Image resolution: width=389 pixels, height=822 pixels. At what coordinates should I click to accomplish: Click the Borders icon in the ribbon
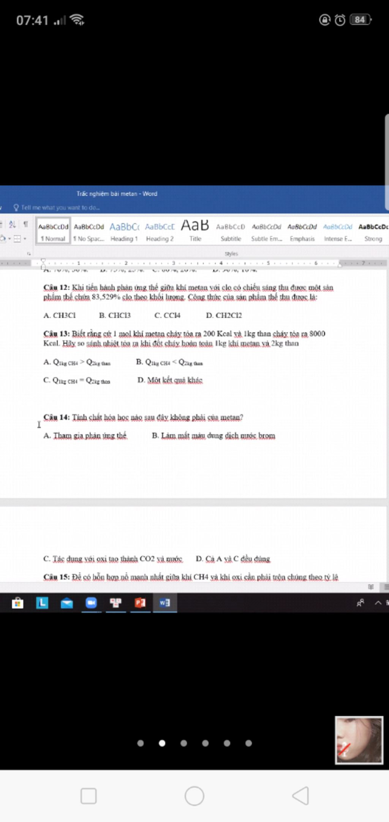coord(17,239)
